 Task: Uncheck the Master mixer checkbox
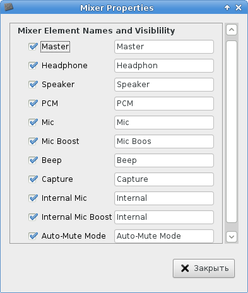click(33, 47)
